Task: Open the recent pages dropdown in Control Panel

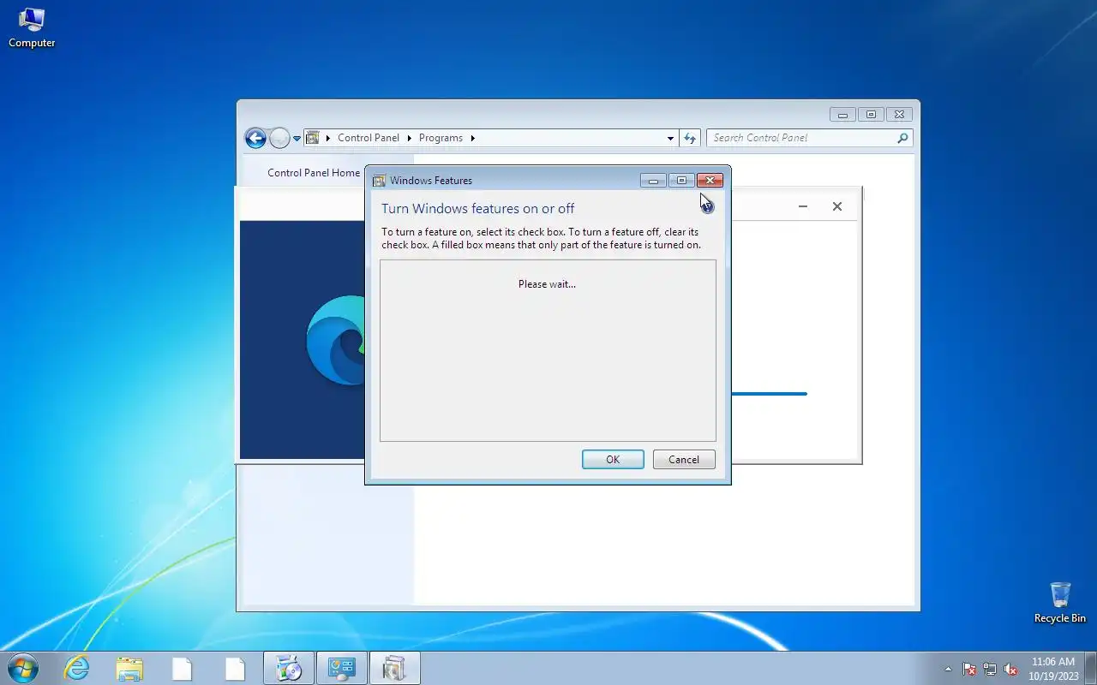Action: (x=297, y=138)
